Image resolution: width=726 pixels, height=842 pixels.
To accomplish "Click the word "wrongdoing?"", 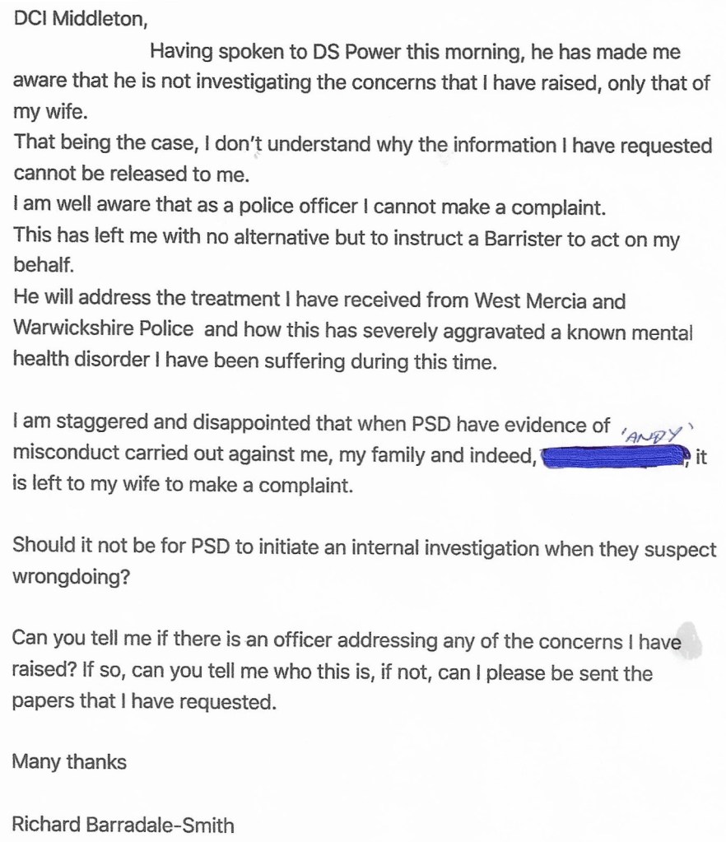I will click(x=72, y=576).
